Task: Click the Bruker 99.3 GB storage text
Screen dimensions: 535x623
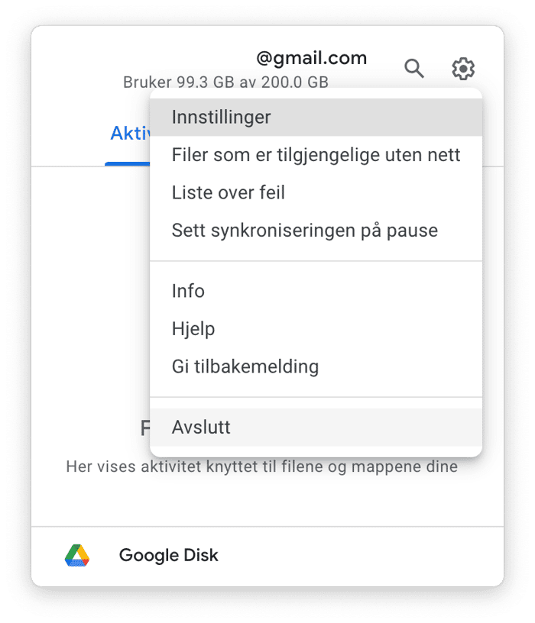Action: [225, 82]
